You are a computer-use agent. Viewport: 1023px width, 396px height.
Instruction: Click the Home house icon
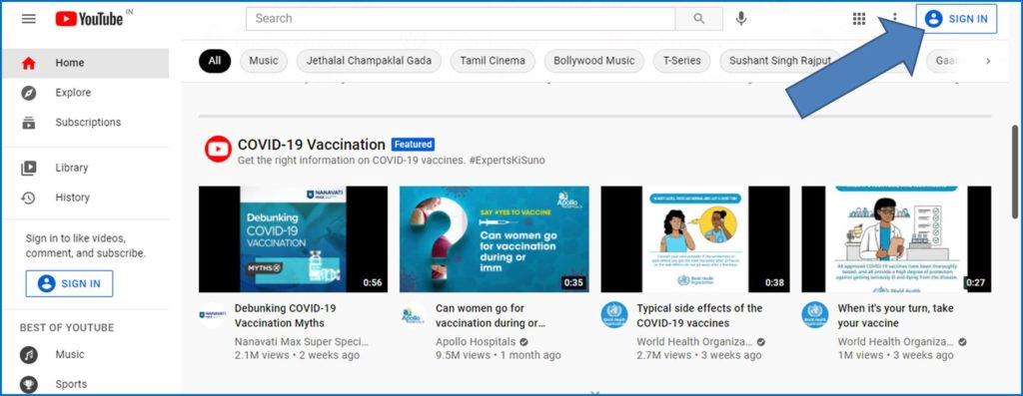[29, 63]
